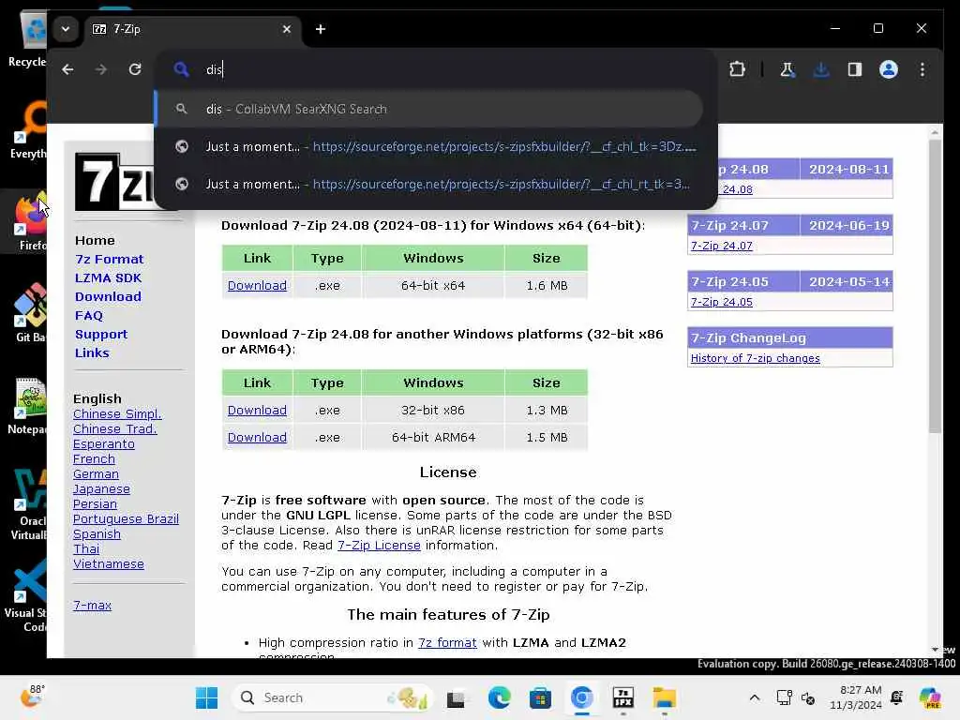
Task: Open the browser three-dot menu
Action: (922, 69)
